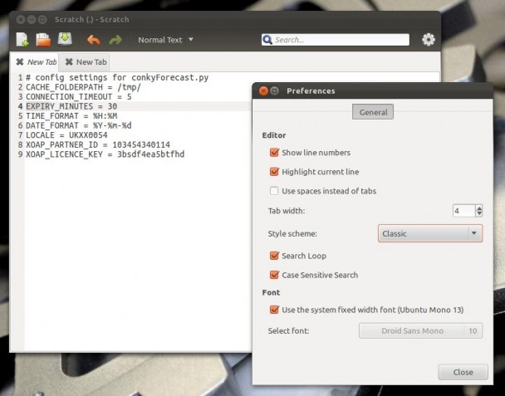Switch to the second New Tab
Screen dimensions: 505x396
point(91,62)
